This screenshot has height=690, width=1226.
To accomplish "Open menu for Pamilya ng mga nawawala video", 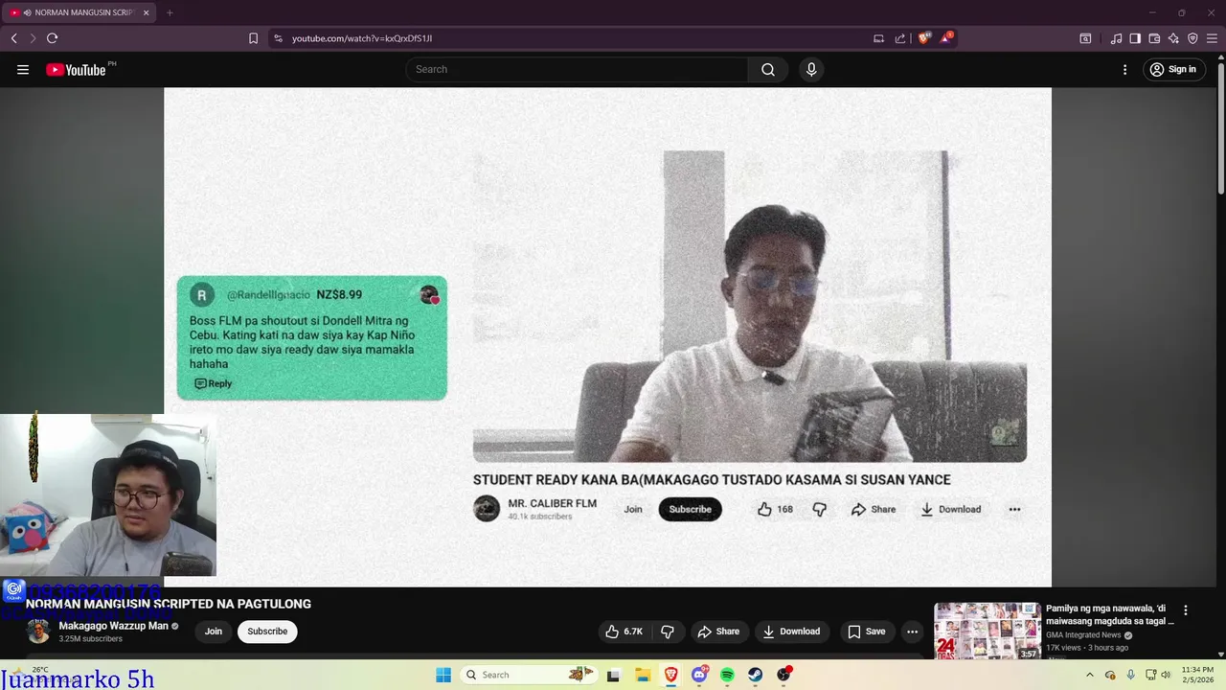I will tap(1186, 610).
